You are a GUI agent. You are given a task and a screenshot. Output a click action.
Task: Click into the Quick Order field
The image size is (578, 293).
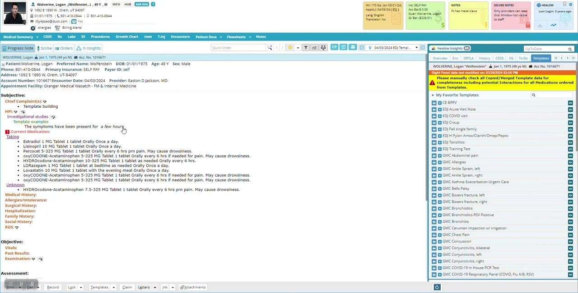[x=238, y=48]
